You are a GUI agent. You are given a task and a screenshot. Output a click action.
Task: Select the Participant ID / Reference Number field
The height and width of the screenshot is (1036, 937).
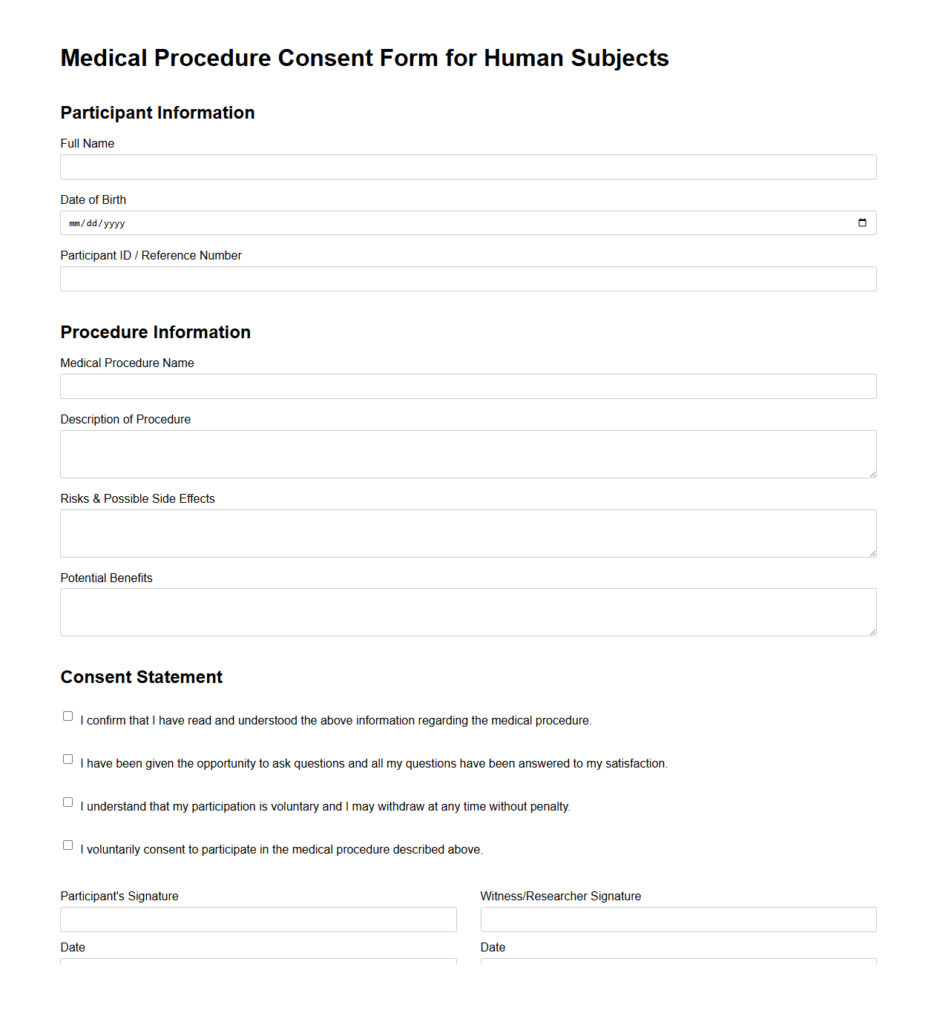coord(468,278)
